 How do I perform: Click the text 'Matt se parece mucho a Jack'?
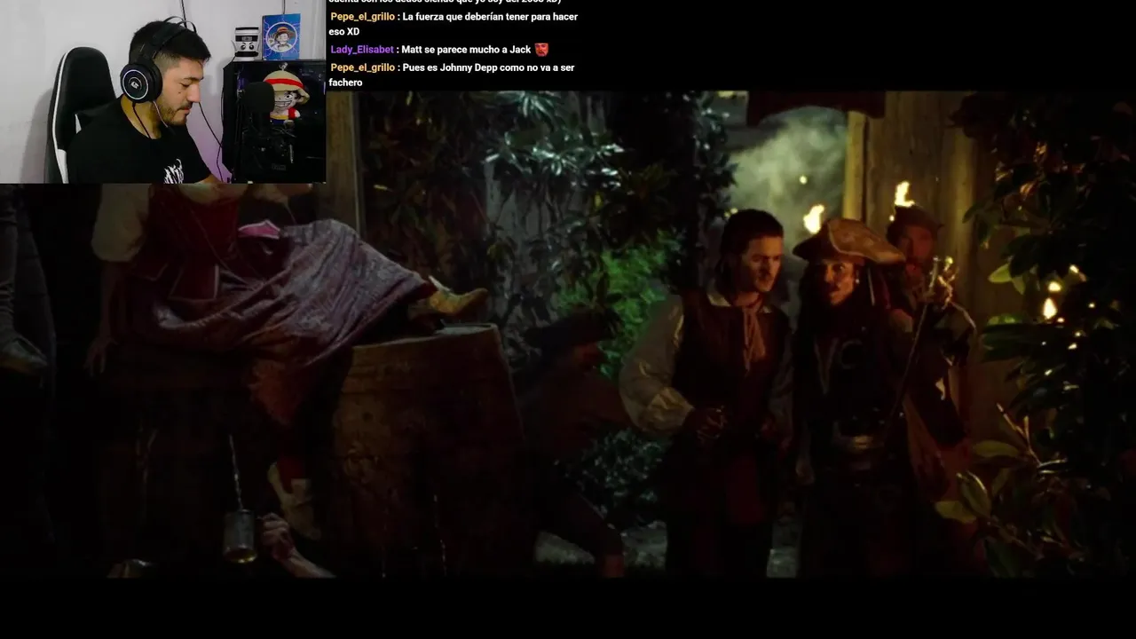[466, 50]
